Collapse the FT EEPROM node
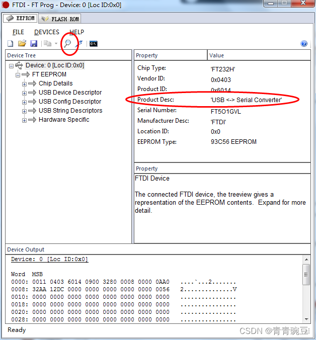Image resolution: width=316 pixels, height=340 pixels. [x=18, y=75]
